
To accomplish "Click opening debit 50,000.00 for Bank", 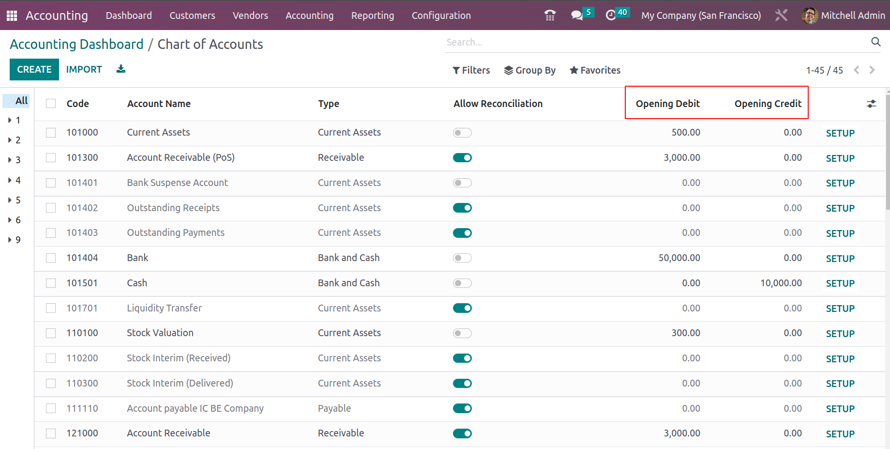I will pos(679,258).
